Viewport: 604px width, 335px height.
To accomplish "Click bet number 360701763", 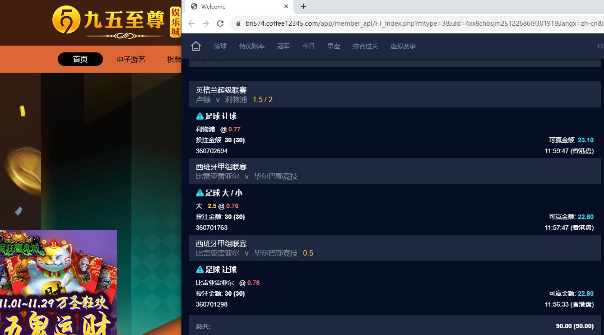I will pyautogui.click(x=212, y=228).
